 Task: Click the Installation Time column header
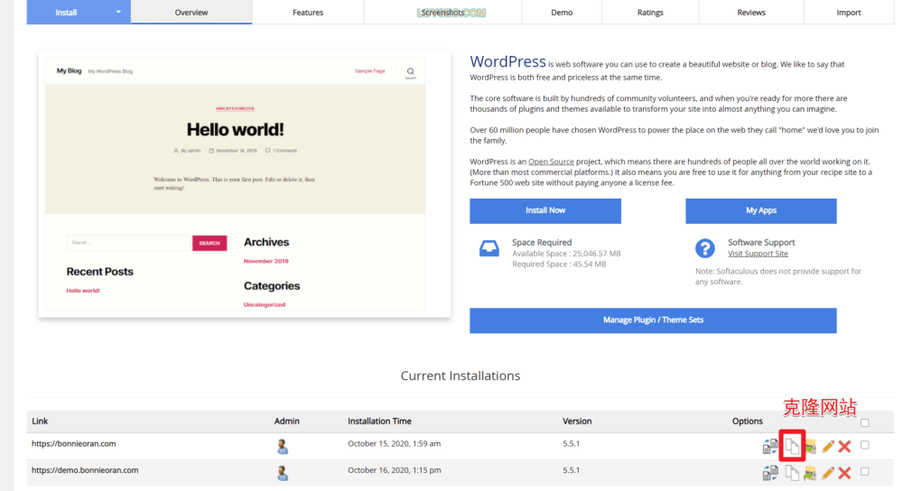coord(379,422)
